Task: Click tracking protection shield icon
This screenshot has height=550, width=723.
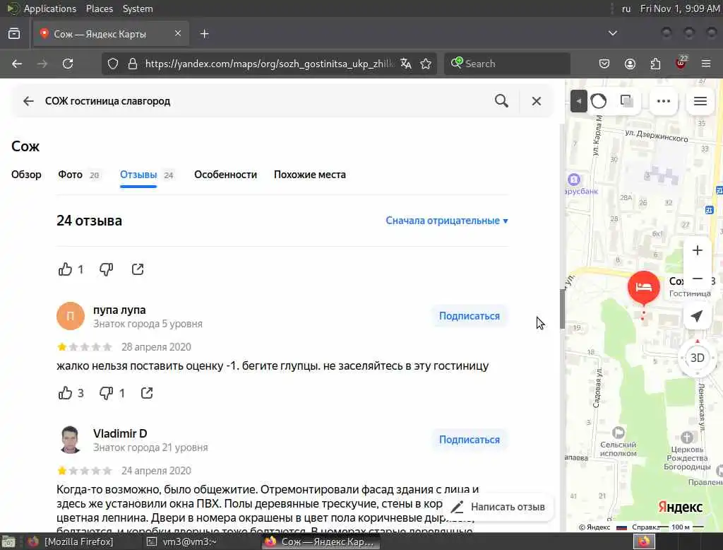Action: point(113,64)
